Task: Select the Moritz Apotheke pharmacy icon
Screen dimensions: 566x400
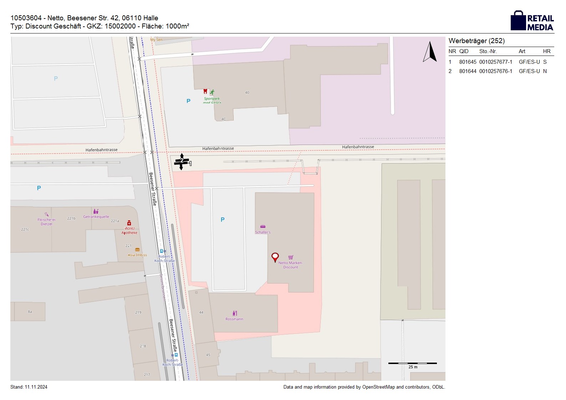Action: point(129,223)
